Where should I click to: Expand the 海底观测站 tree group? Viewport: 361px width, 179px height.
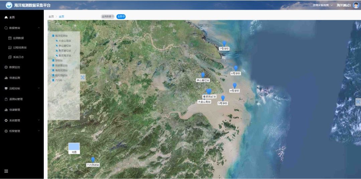click(53, 70)
